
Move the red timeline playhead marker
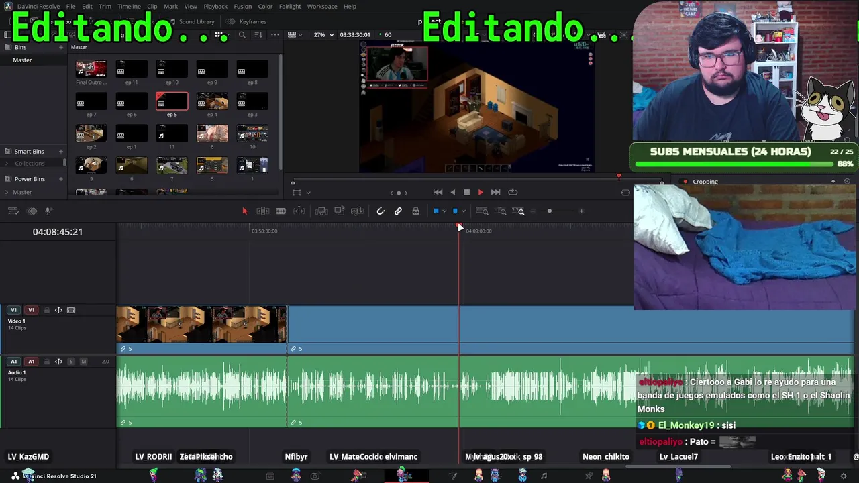(460, 228)
